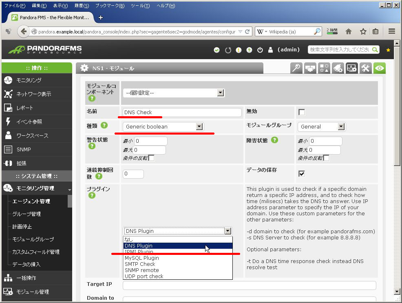Uncheck the データの保存 checkbox
Image resolution: width=402 pixels, height=303 pixels.
pos(302,174)
